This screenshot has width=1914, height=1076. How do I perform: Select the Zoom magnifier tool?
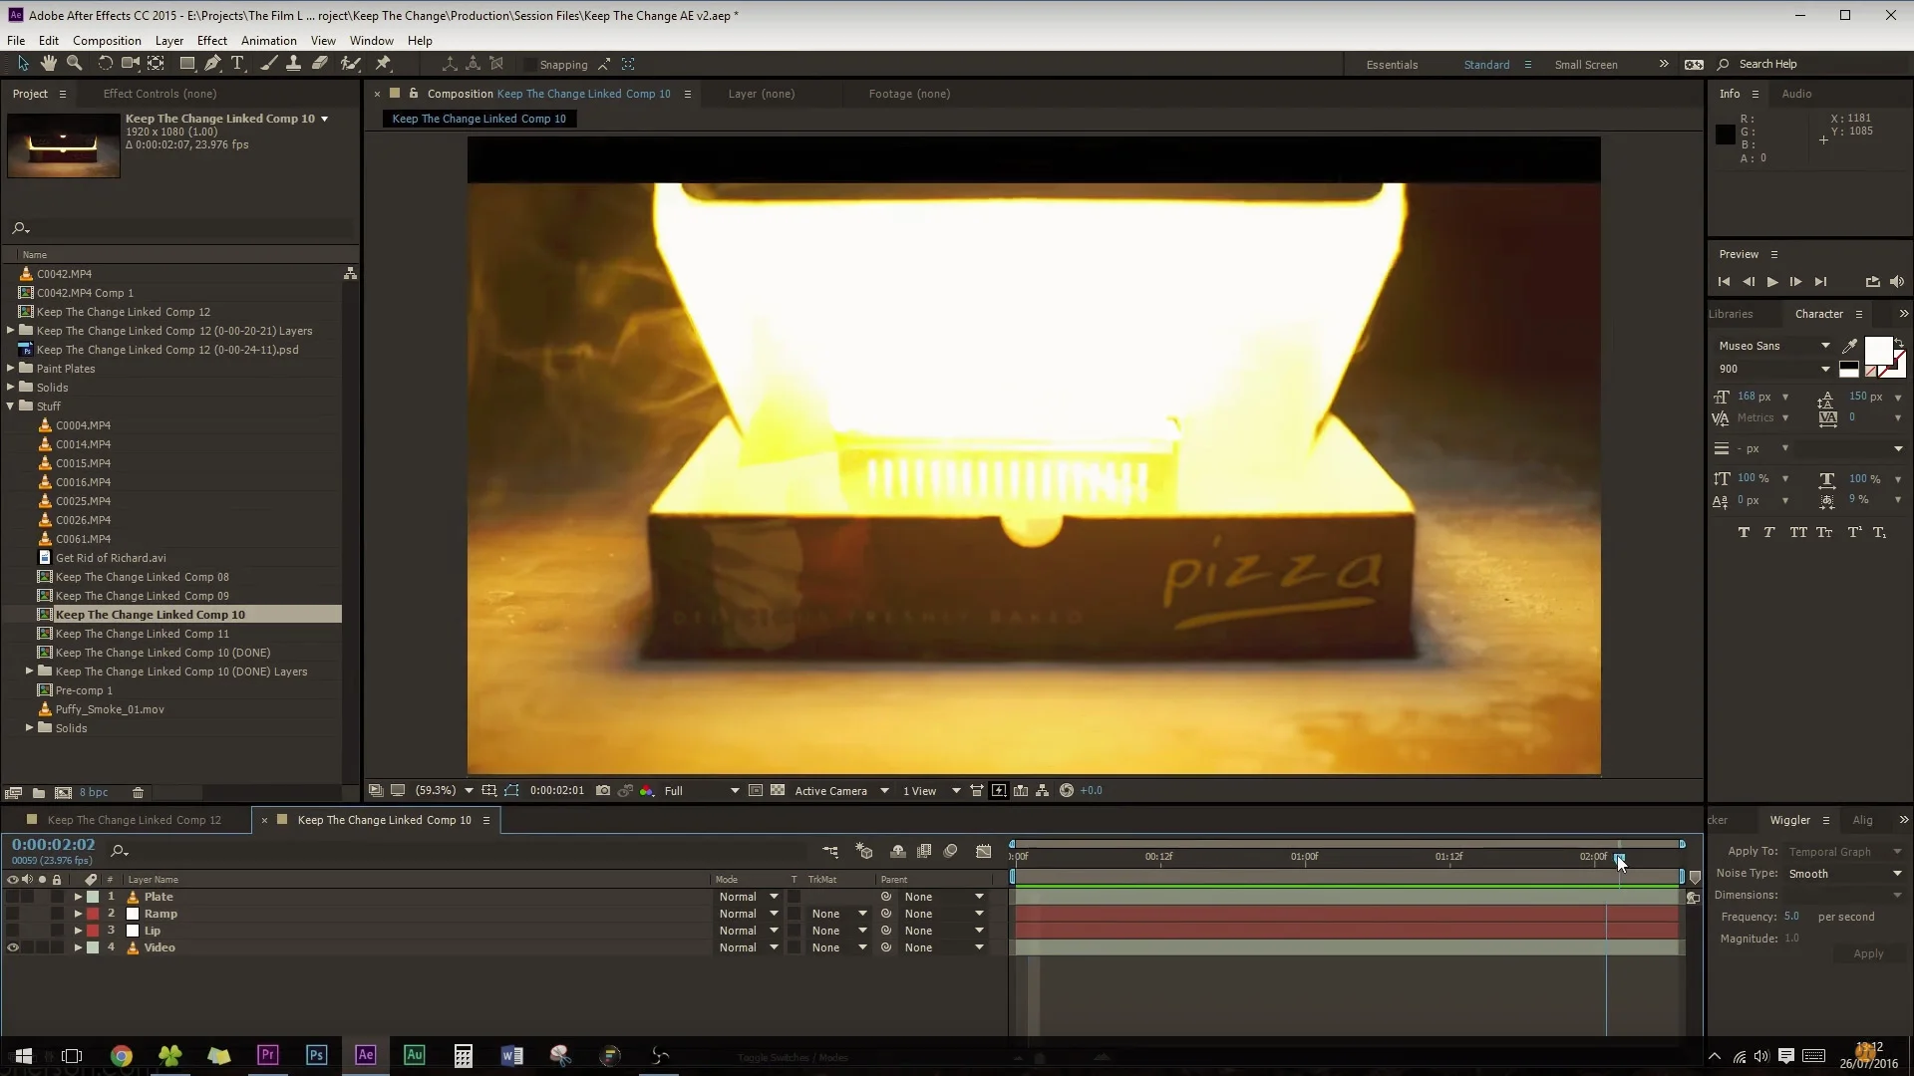(x=74, y=64)
